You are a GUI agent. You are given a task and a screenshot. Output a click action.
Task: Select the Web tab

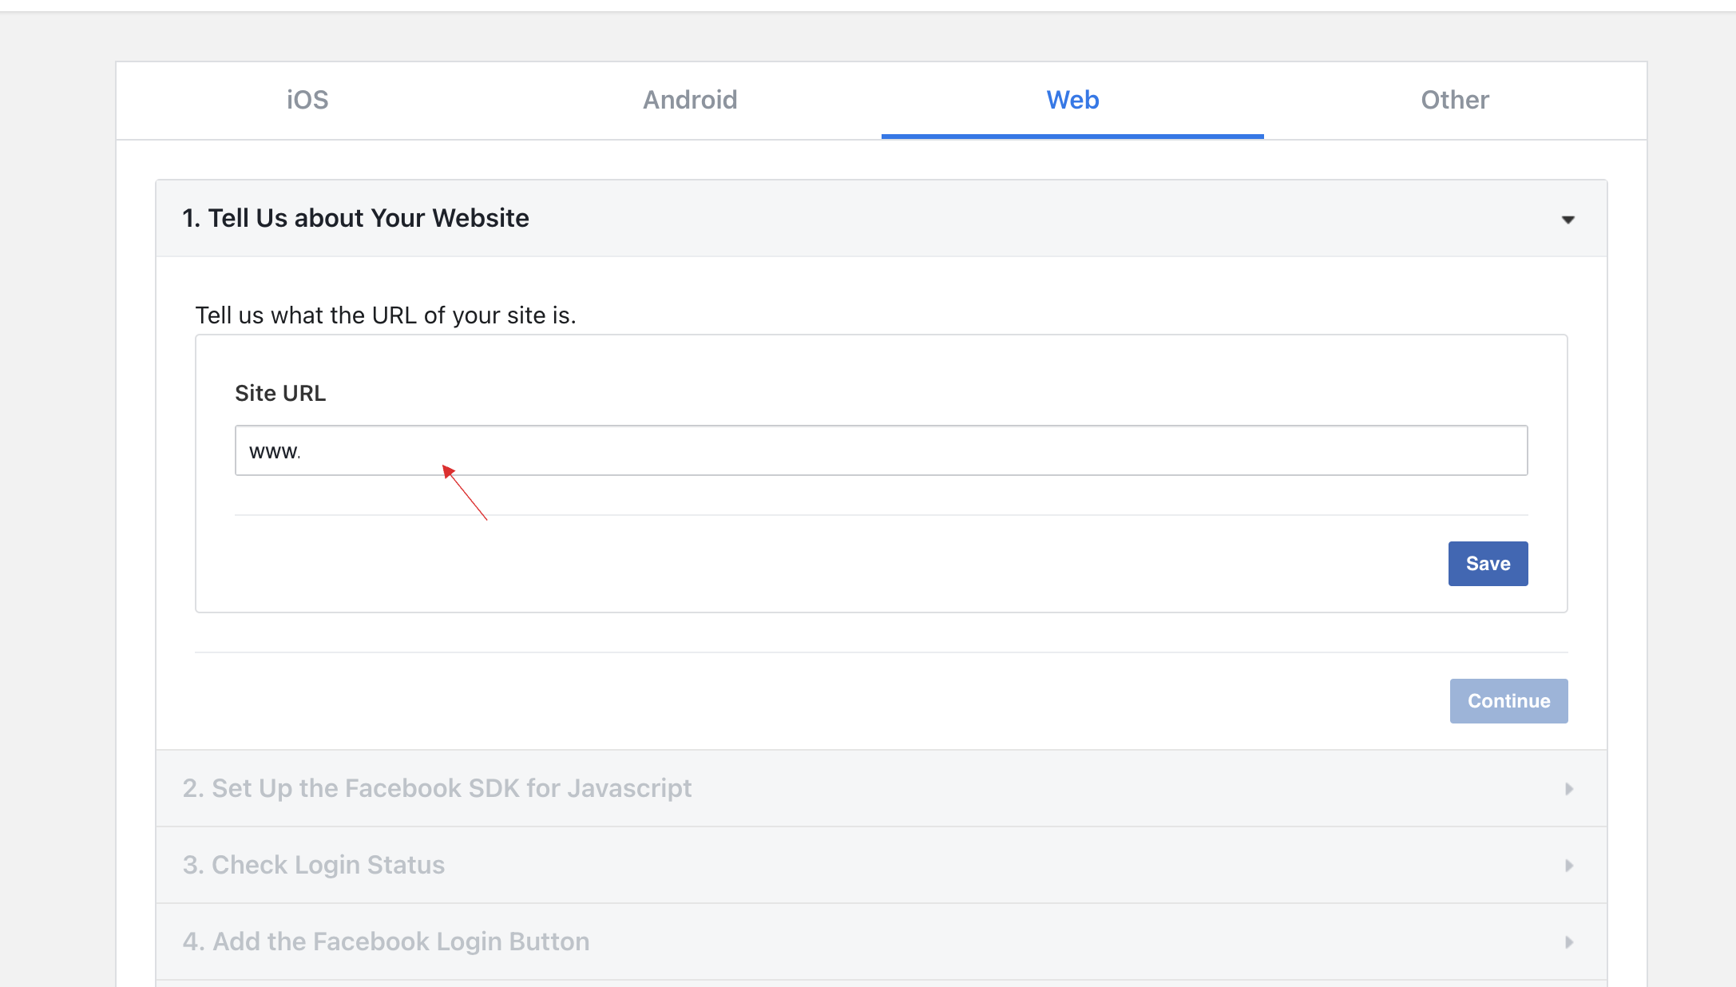click(1072, 100)
